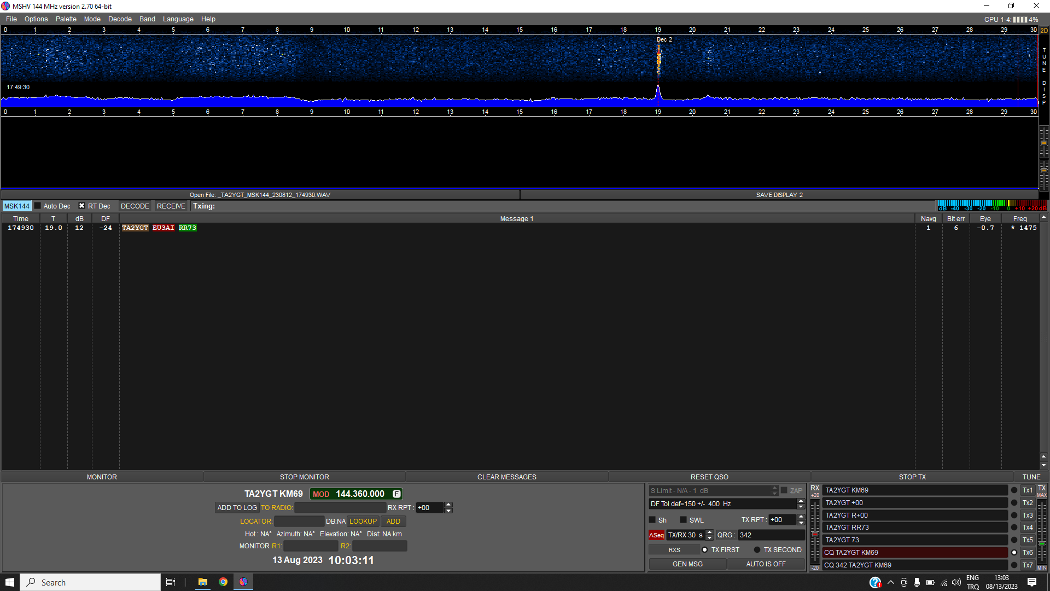The height and width of the screenshot is (591, 1050).
Task: Open the Palette menu
Action: 66,19
